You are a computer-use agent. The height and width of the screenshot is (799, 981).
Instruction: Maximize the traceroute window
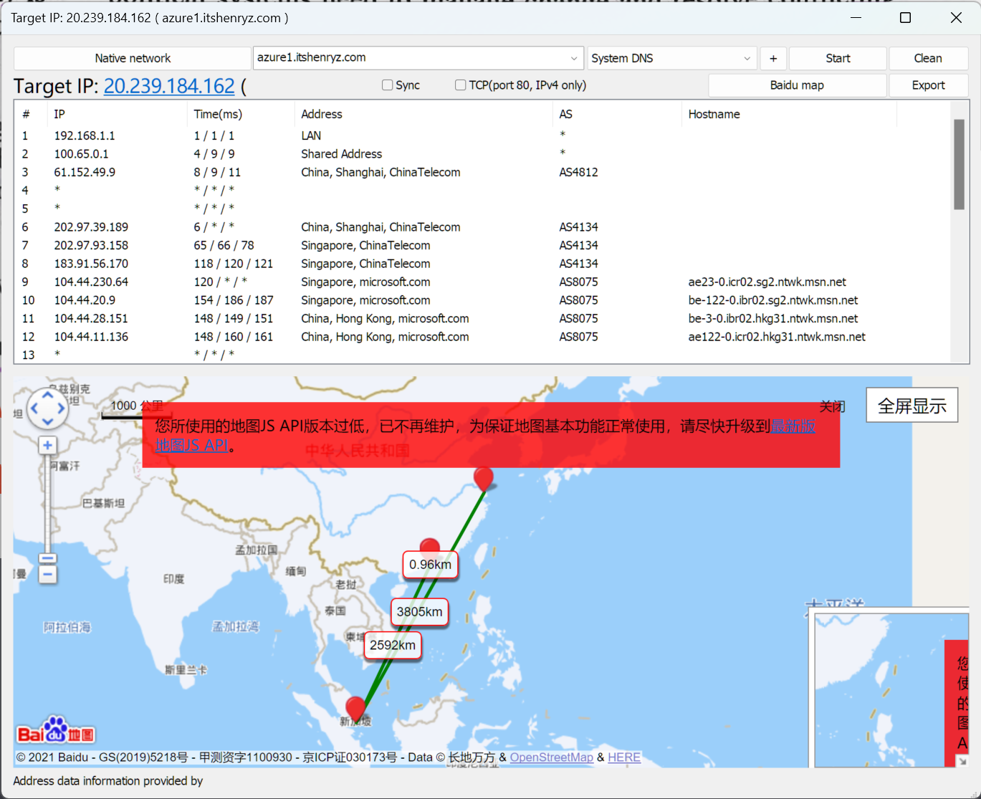[x=906, y=18]
